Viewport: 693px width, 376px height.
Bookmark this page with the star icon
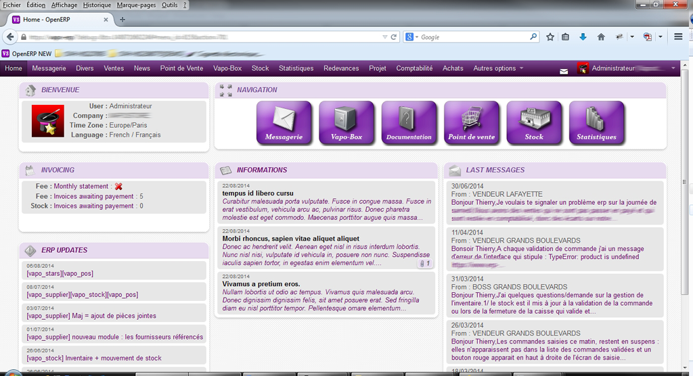[550, 37]
